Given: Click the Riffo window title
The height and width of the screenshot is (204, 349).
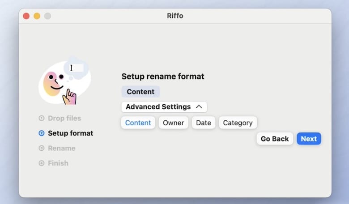Looking at the screenshot, I should tap(175, 16).
